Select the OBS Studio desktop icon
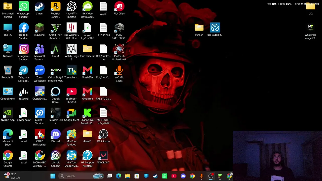Viewport: 322px width, 181px height. pyautogui.click(x=103, y=136)
